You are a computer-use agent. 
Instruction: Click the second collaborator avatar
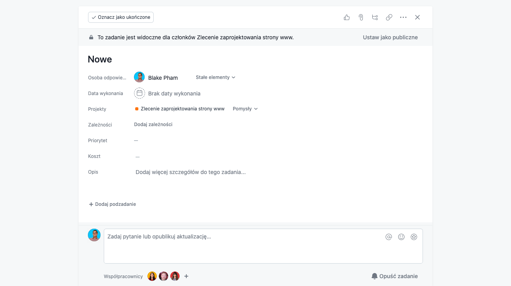[164, 276]
